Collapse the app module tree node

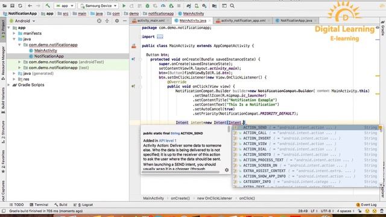click(9, 28)
